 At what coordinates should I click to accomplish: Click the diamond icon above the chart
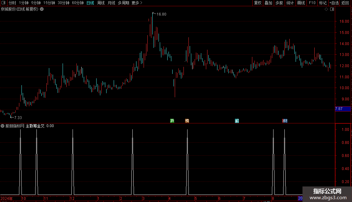[x=326, y=9]
